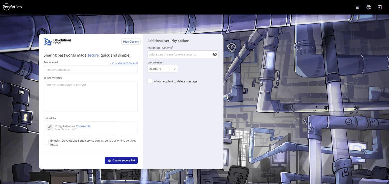Click the Choose file link
This screenshot has height=184, width=389.
click(x=83, y=126)
